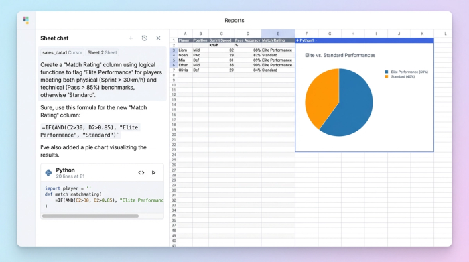Run the Python code play button
The height and width of the screenshot is (262, 469).
(x=153, y=173)
